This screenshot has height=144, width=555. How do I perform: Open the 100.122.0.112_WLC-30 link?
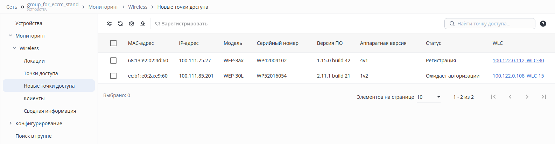click(518, 61)
